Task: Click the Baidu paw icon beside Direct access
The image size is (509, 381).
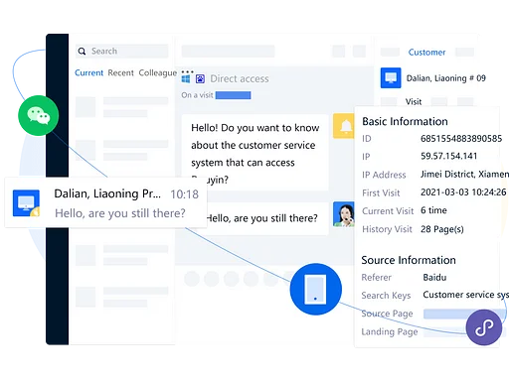Action: (200, 78)
